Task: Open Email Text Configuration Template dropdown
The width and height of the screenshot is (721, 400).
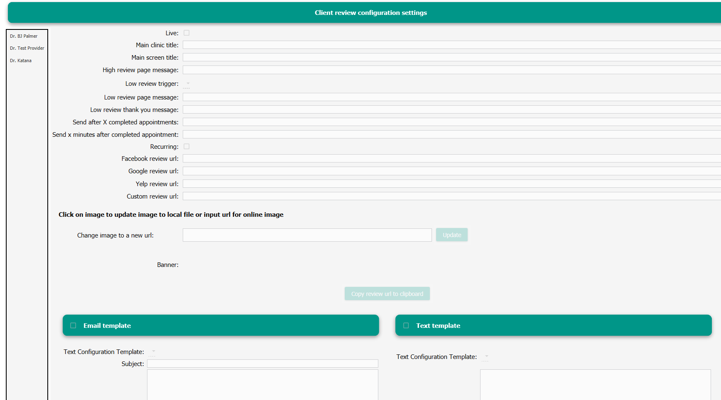Action: pyautogui.click(x=152, y=352)
